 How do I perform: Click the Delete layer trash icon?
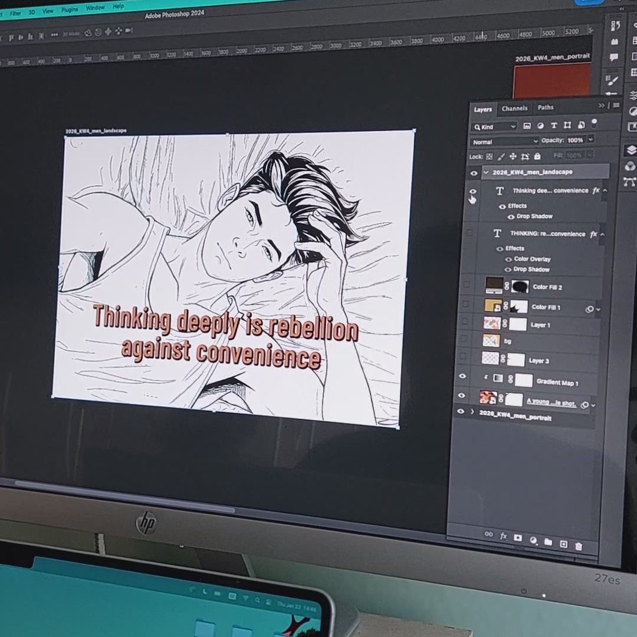[579, 546]
